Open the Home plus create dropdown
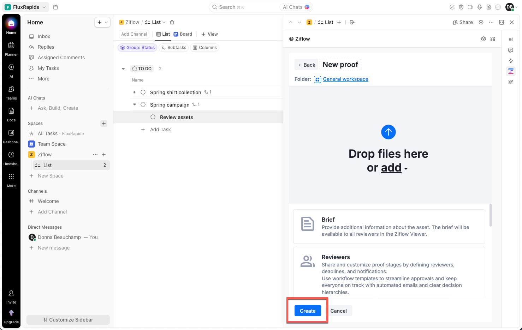522x330 pixels. [x=102, y=22]
